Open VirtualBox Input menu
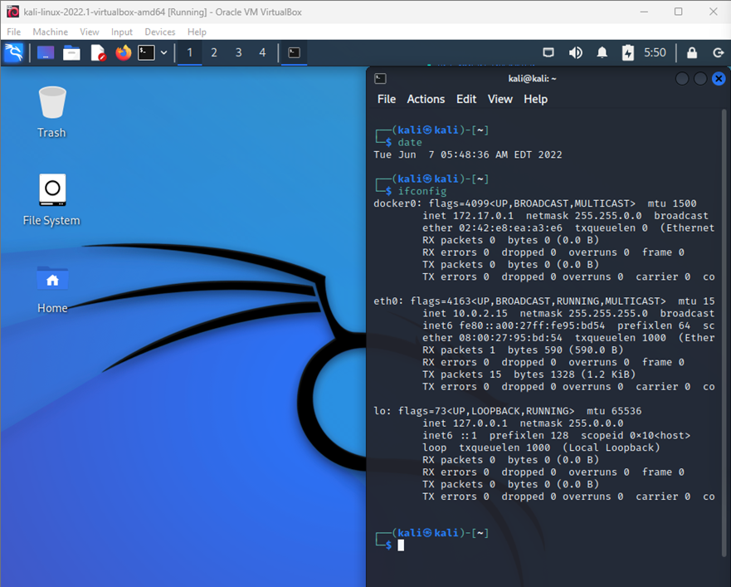 click(122, 32)
